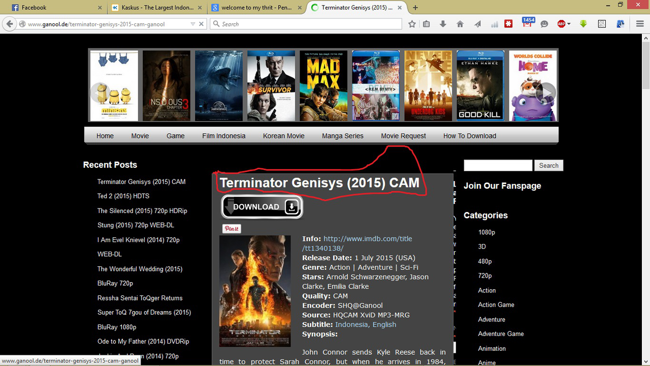Click the blue hand pointer extension icon
The height and width of the screenshot is (366, 650).
(x=620, y=24)
